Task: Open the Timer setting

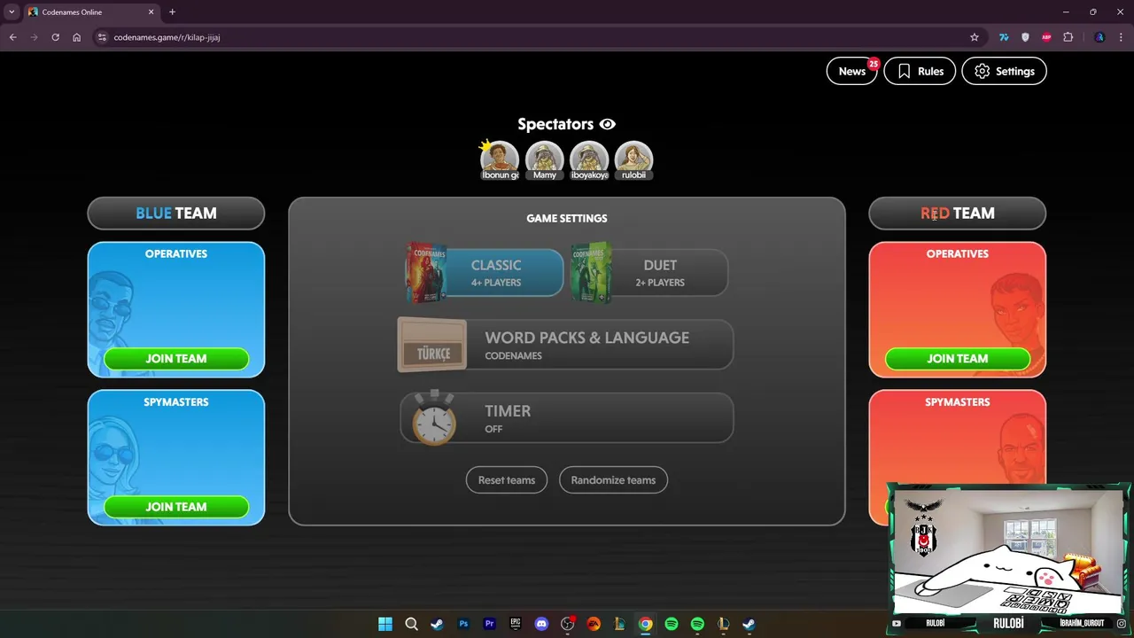Action: coord(567,417)
